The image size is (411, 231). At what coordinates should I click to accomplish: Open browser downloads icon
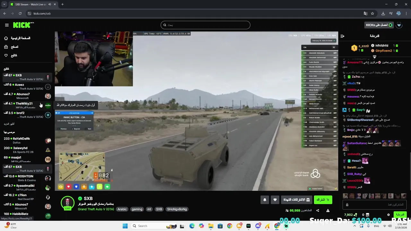[383, 13]
